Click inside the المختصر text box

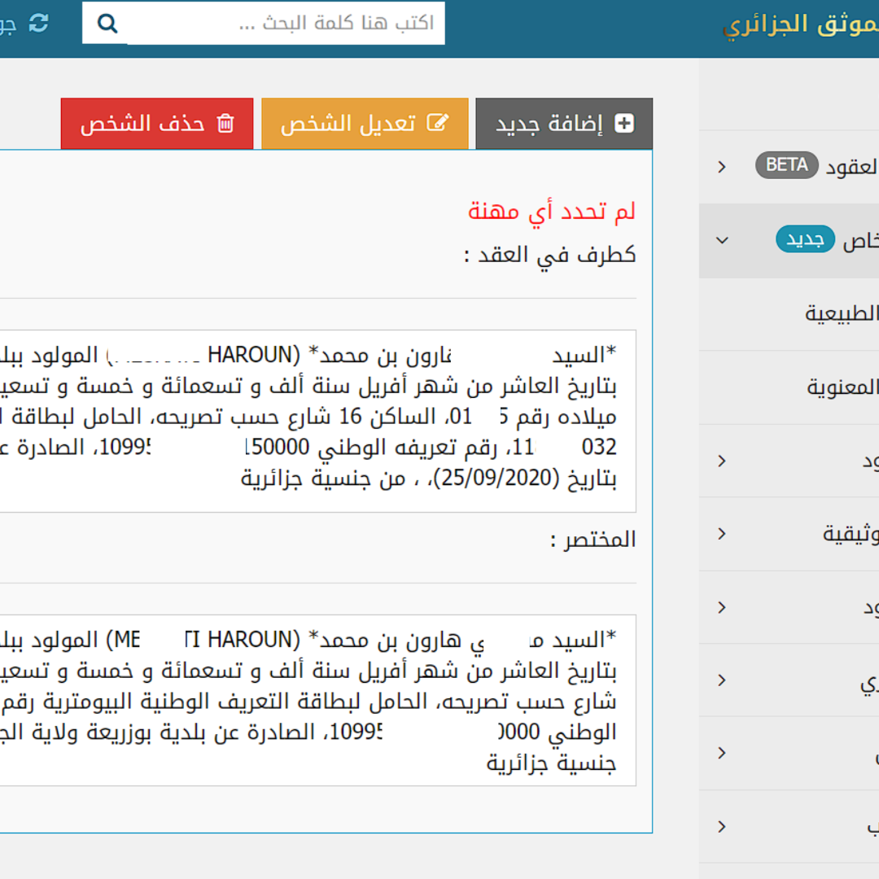click(x=326, y=700)
